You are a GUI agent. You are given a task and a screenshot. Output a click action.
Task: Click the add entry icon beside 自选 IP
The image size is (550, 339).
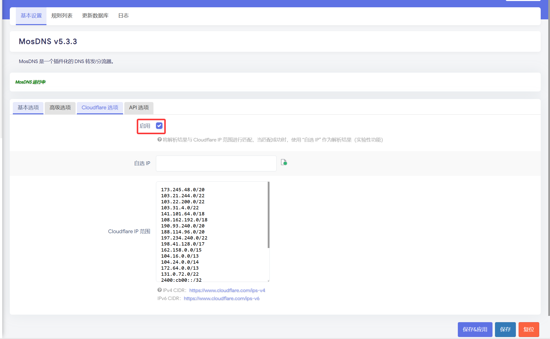tap(284, 162)
